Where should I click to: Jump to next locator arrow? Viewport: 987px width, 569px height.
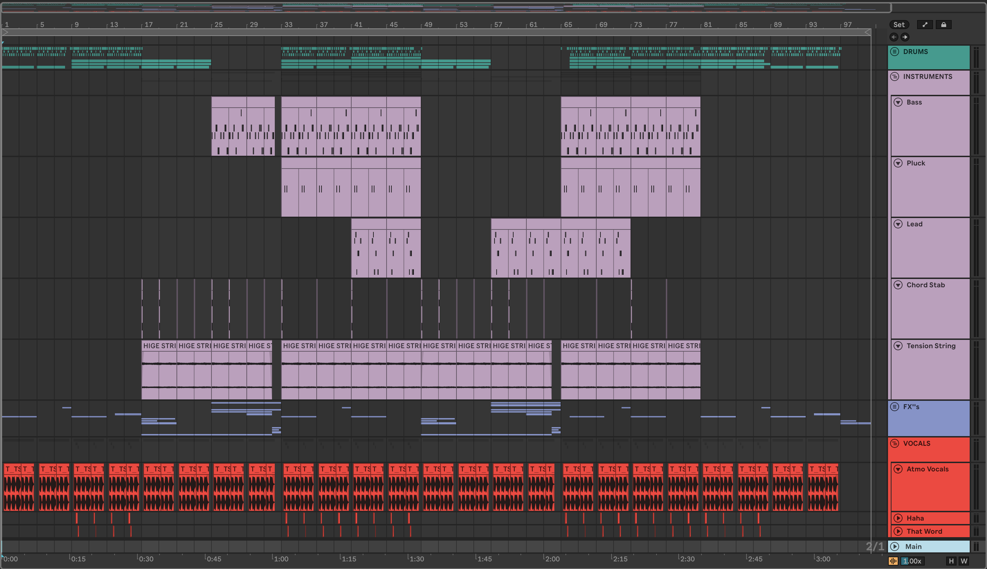[x=905, y=37]
